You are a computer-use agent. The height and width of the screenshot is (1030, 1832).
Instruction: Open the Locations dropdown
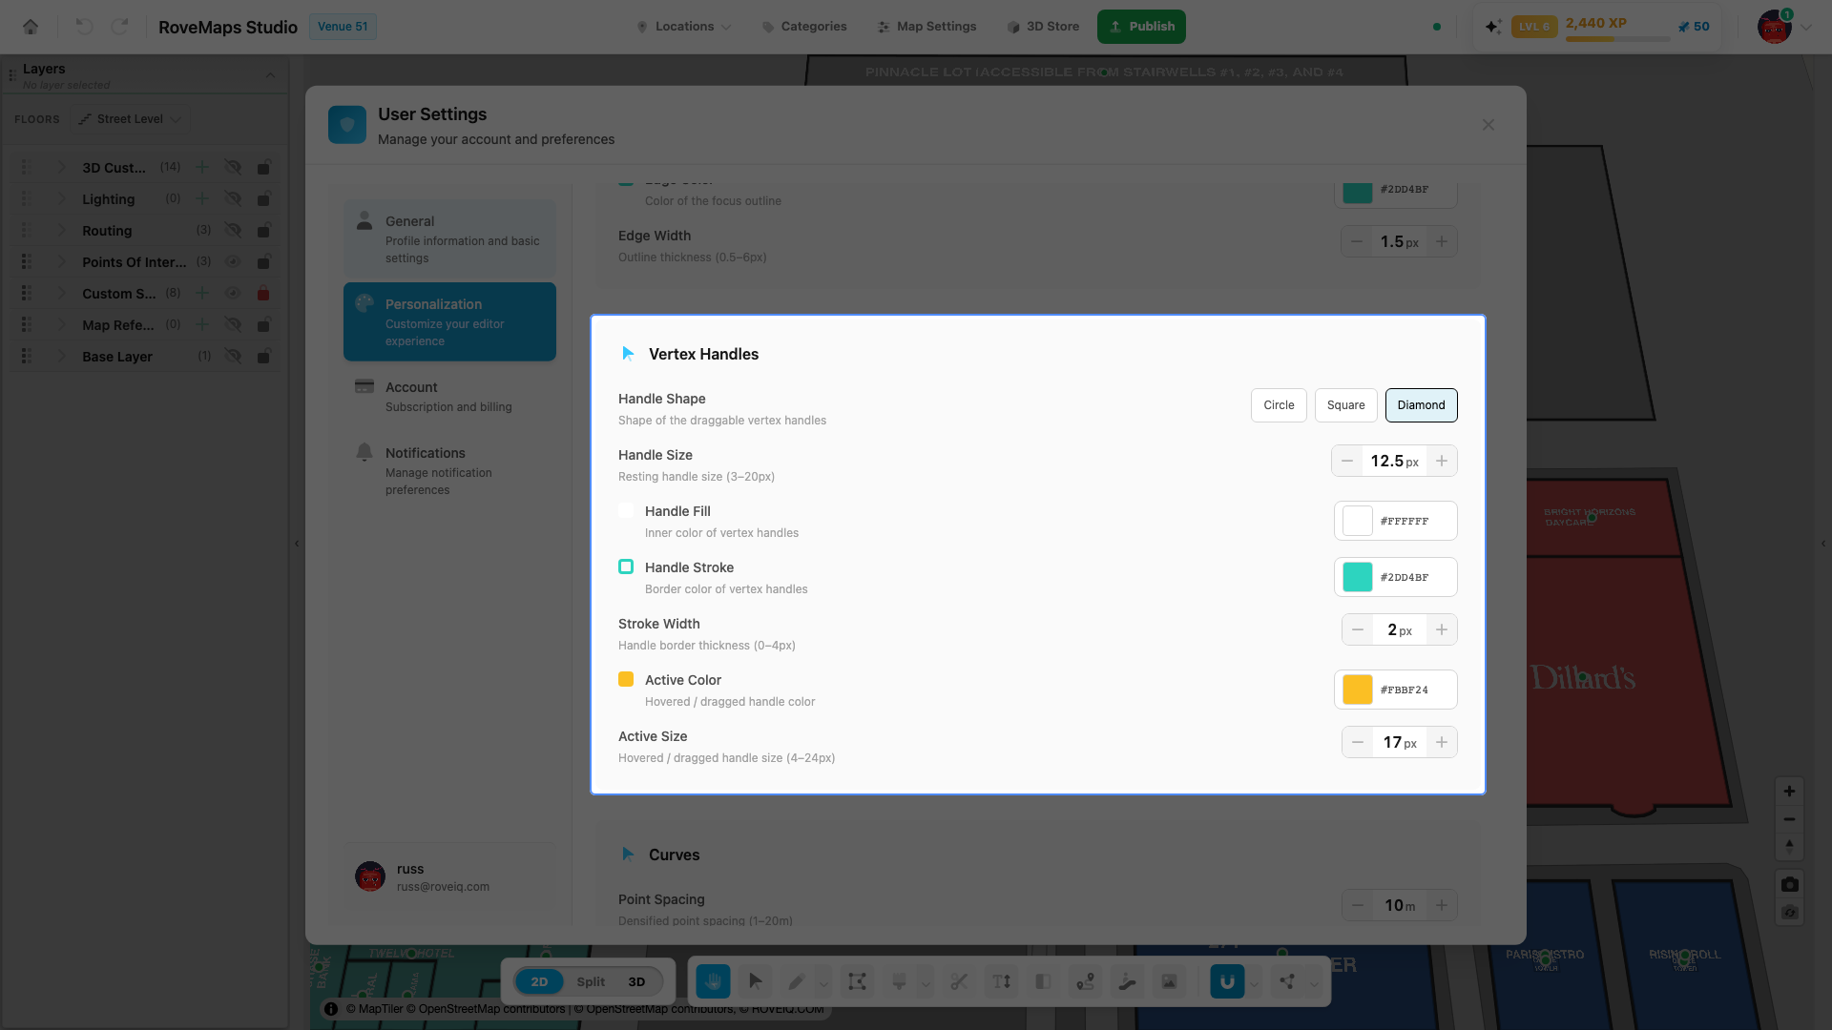click(x=684, y=27)
